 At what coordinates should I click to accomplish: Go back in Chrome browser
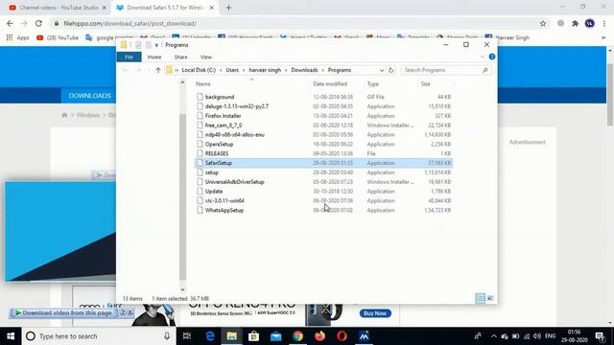10,23
